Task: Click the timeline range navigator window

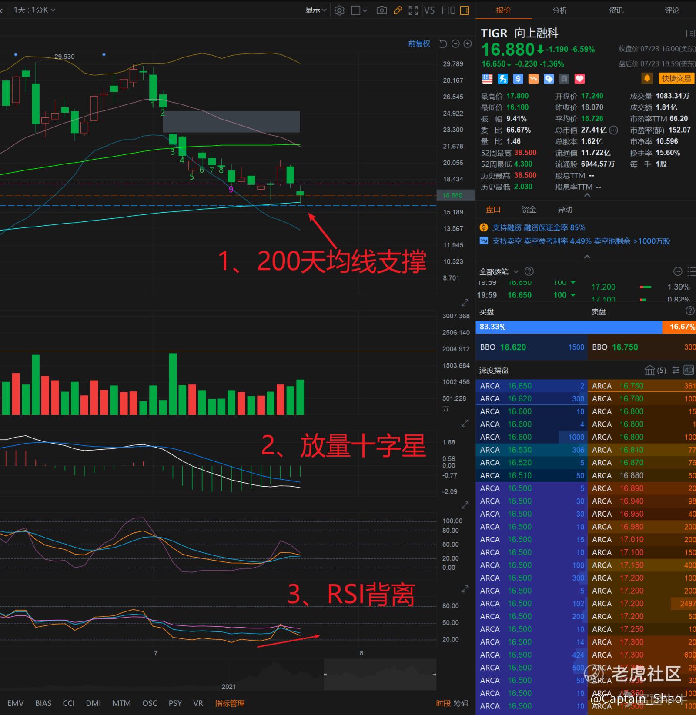Action: [380, 674]
